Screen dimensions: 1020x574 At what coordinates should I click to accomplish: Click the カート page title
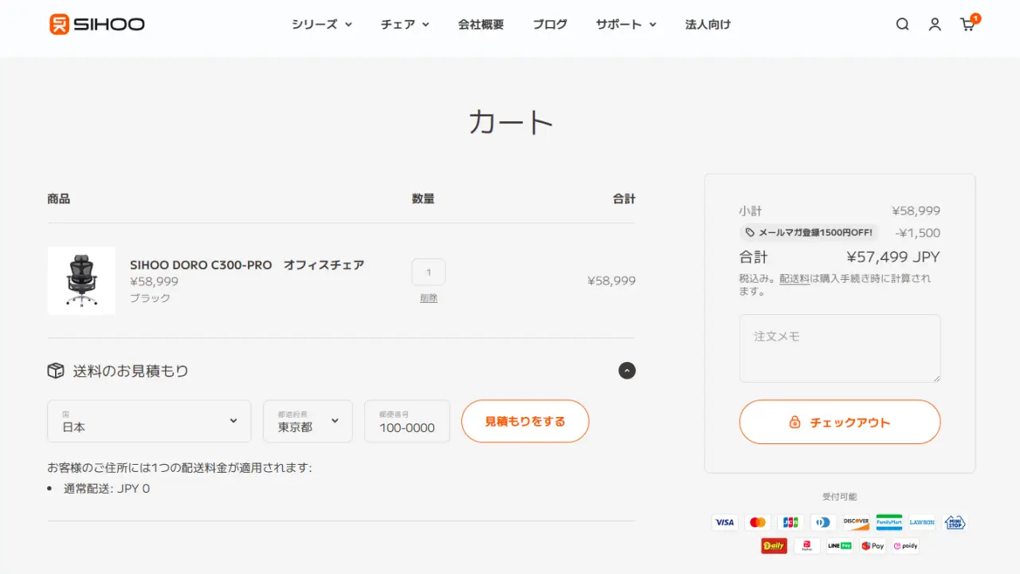point(511,122)
